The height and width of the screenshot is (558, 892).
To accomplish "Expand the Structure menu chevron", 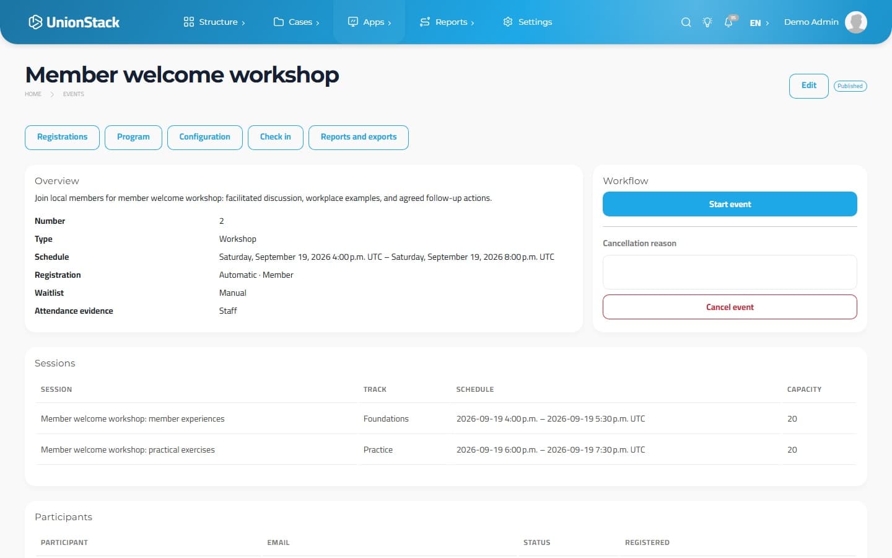I will point(243,23).
